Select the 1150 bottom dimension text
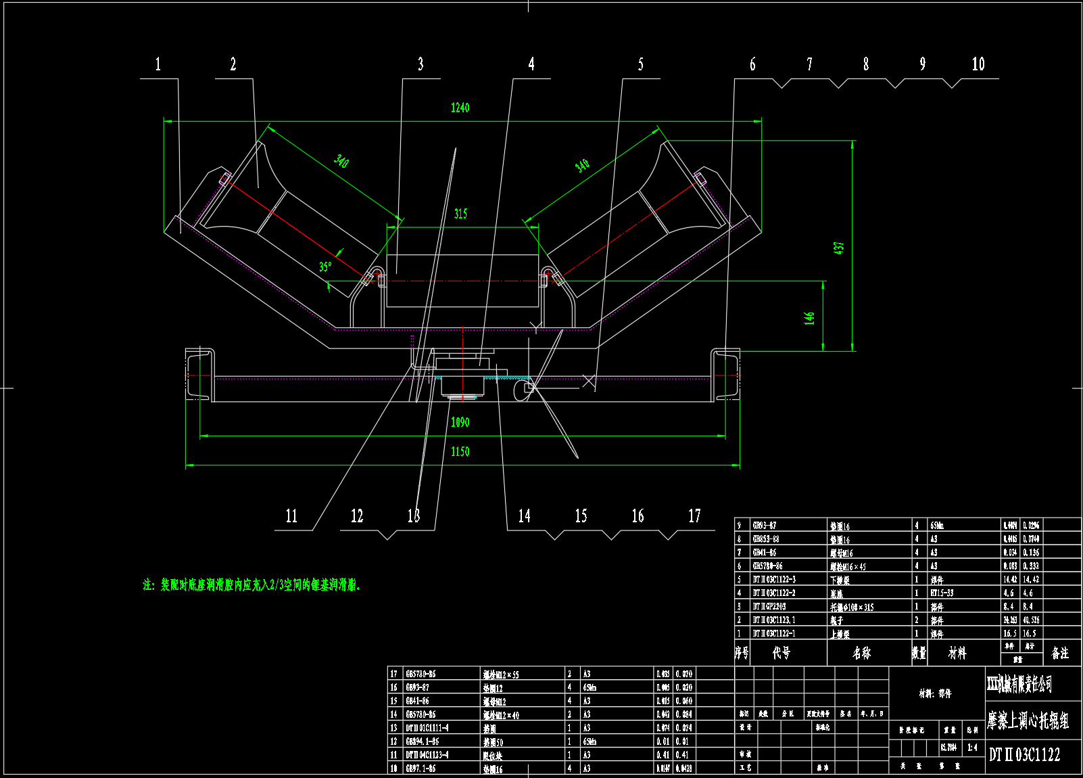 point(460,452)
